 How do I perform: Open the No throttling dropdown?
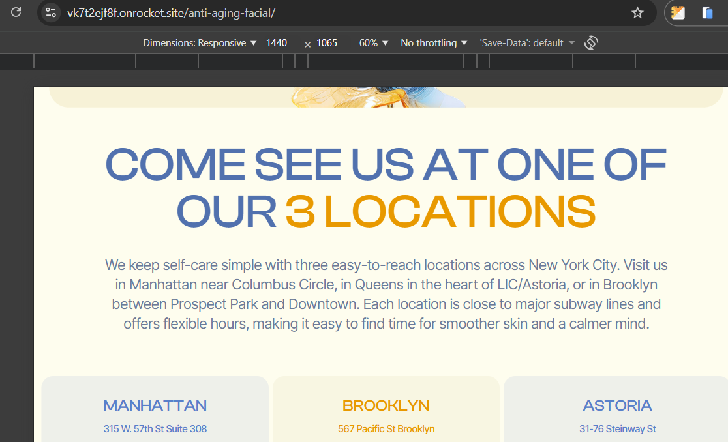[434, 42]
